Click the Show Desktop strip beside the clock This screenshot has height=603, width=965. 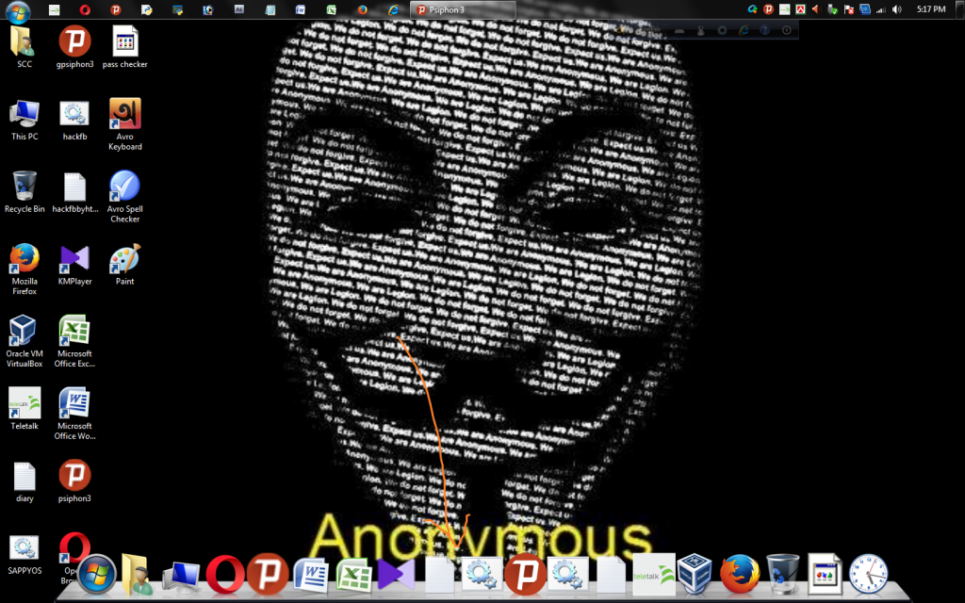[960, 9]
